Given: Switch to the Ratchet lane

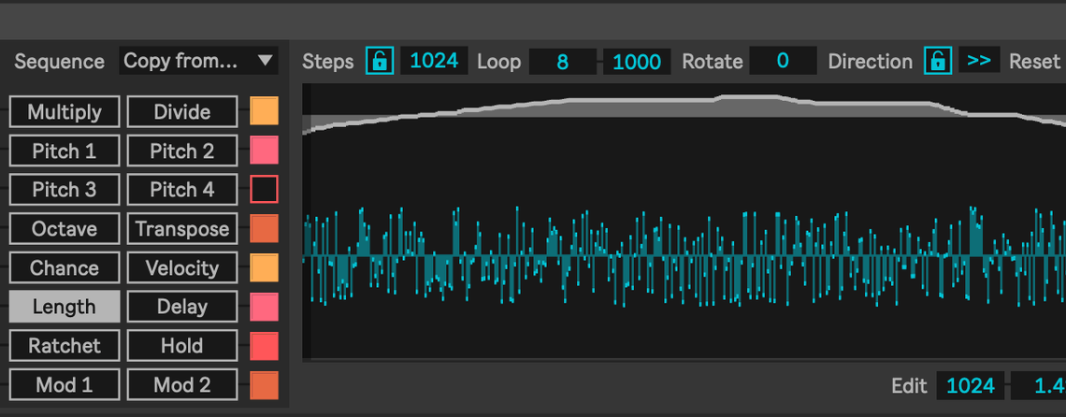Looking at the screenshot, I should (65, 346).
